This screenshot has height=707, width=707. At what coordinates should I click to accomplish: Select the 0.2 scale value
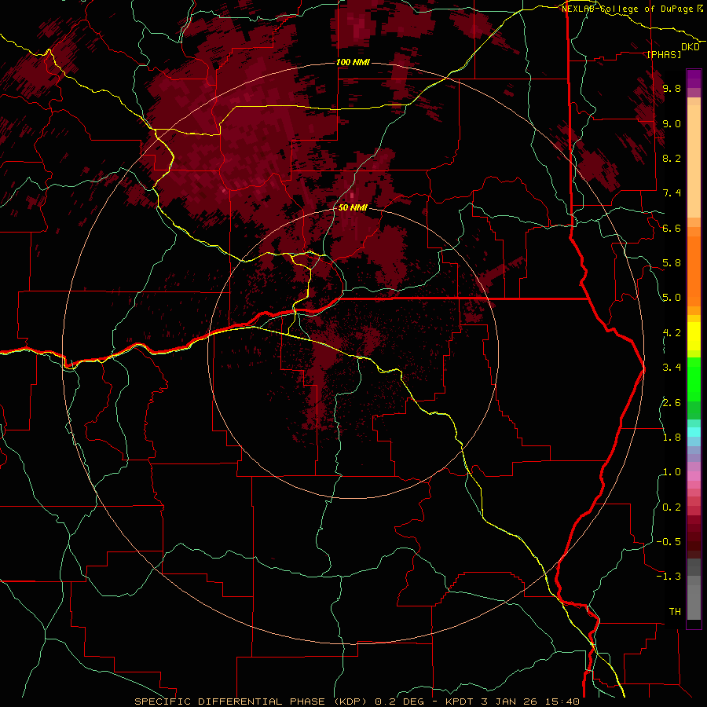coord(672,507)
